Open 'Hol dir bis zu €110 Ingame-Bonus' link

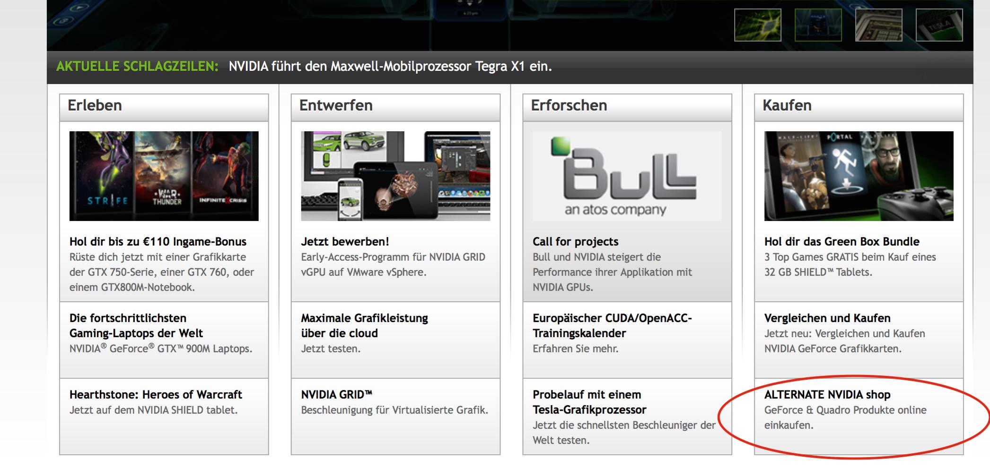(x=158, y=242)
